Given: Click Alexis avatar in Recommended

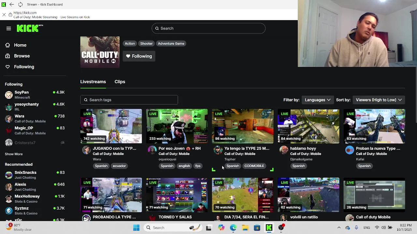Looking at the screenshot, I should (9, 187).
